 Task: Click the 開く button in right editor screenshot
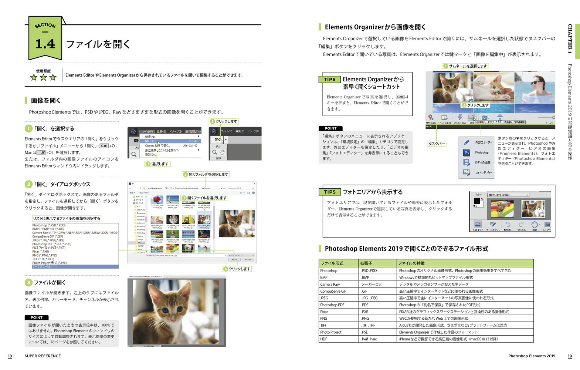coord(217,139)
